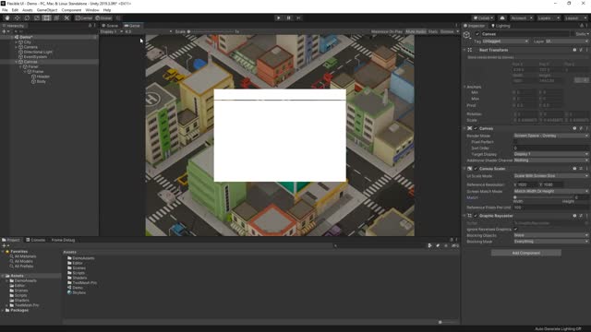Toggle Mute Audio in Game view
The width and height of the screenshot is (591, 332).
click(x=416, y=31)
